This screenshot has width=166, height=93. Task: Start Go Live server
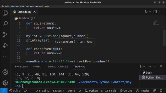click(x=126, y=91)
